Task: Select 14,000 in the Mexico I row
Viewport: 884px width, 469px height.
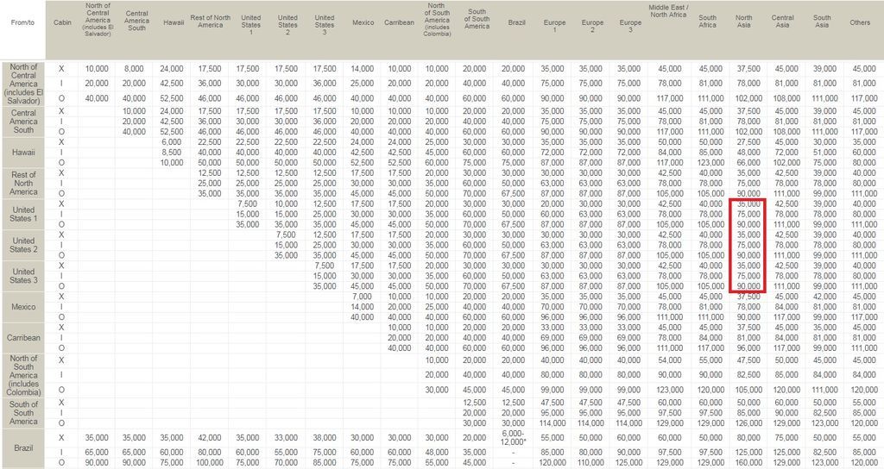Action: coord(362,307)
